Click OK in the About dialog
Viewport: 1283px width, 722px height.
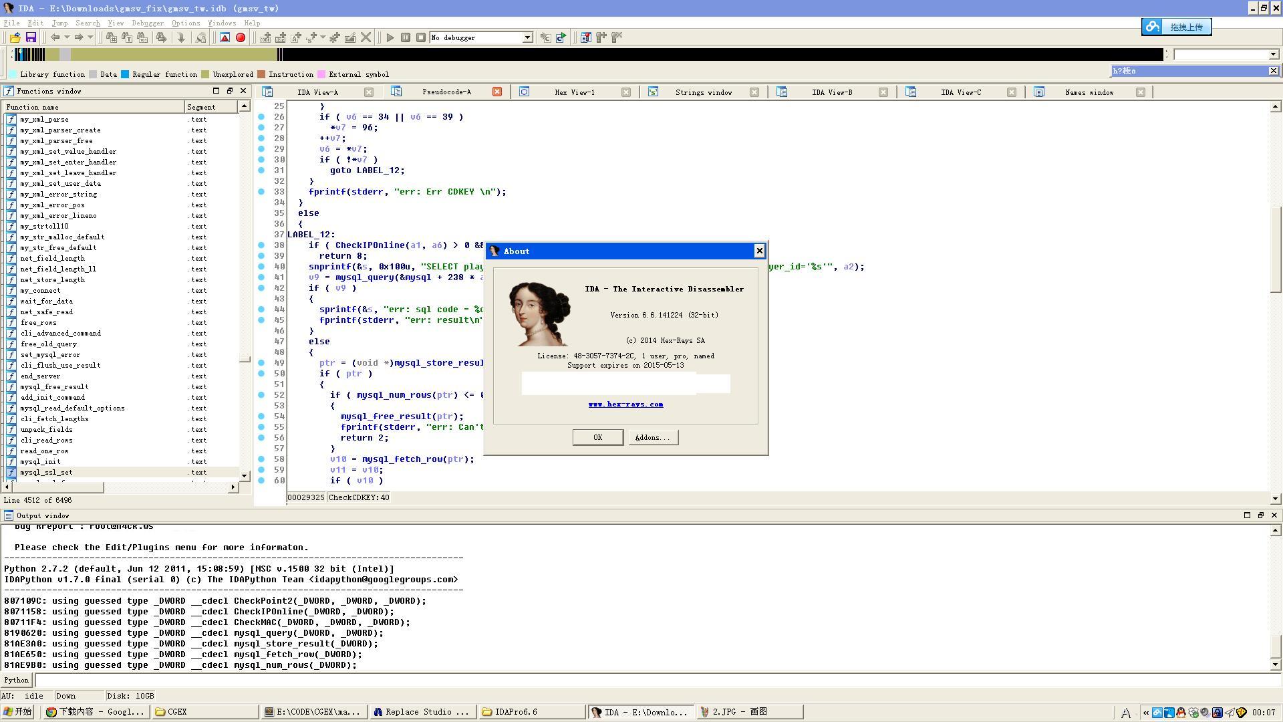(x=597, y=437)
